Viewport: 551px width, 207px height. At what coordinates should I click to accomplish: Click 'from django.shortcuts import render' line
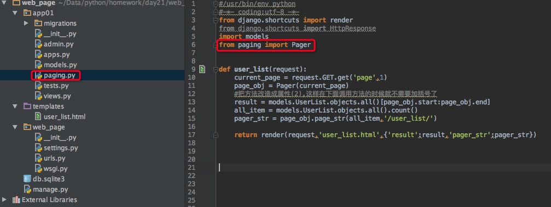tap(286, 20)
